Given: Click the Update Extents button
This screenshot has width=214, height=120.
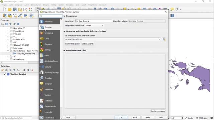Looking at the screenshot, I should pyautogui.click(x=88, y=44).
